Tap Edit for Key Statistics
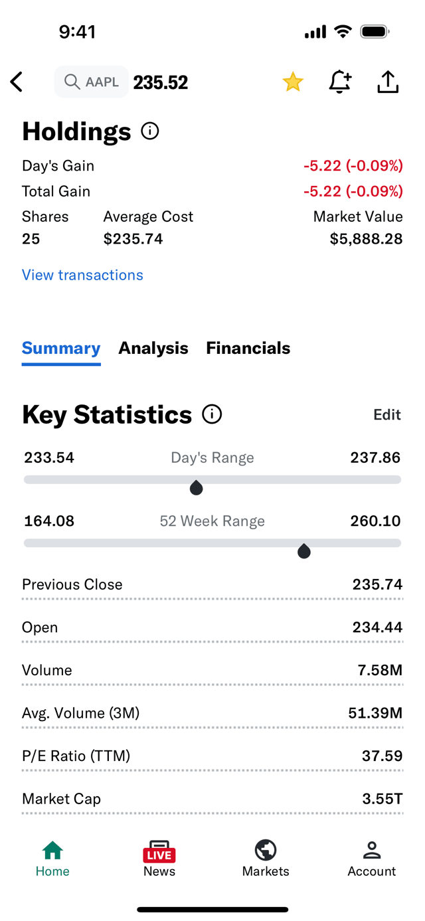The width and height of the screenshot is (425, 921). pyautogui.click(x=387, y=414)
